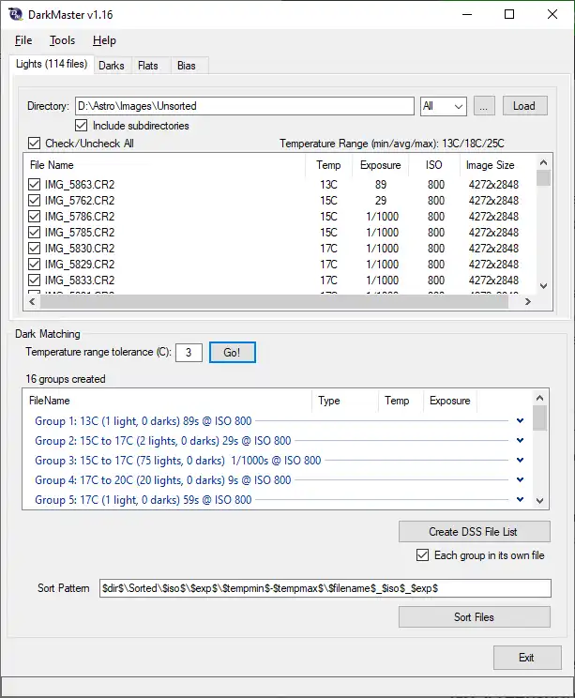Click the groups list scrollbar thumb
Screen dimensions: 575x698
click(540, 418)
